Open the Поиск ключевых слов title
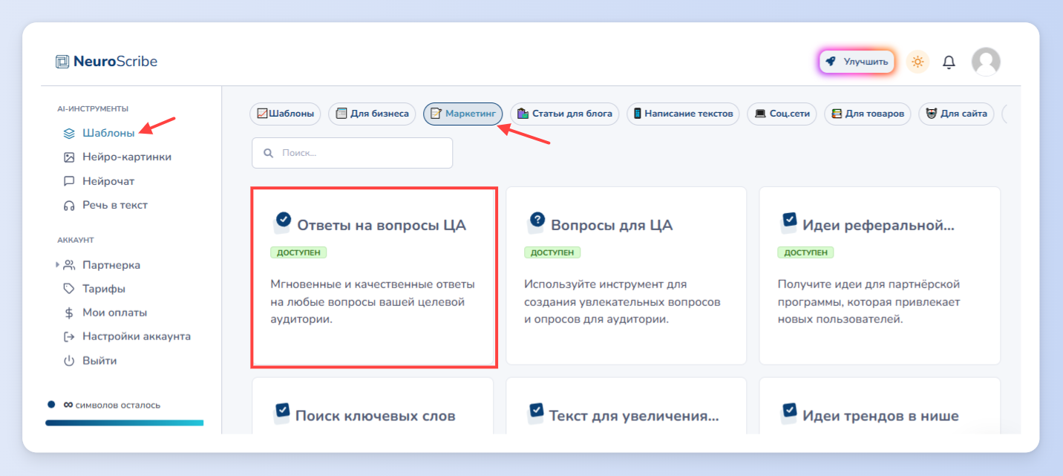Screen dimensions: 1063x476 click(376, 416)
